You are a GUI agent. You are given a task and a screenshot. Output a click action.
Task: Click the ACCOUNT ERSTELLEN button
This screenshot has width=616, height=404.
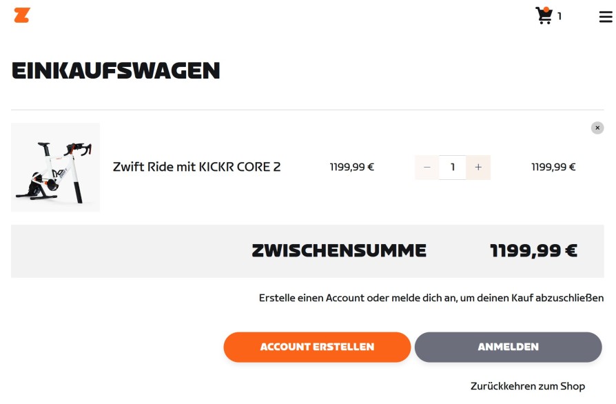click(317, 347)
